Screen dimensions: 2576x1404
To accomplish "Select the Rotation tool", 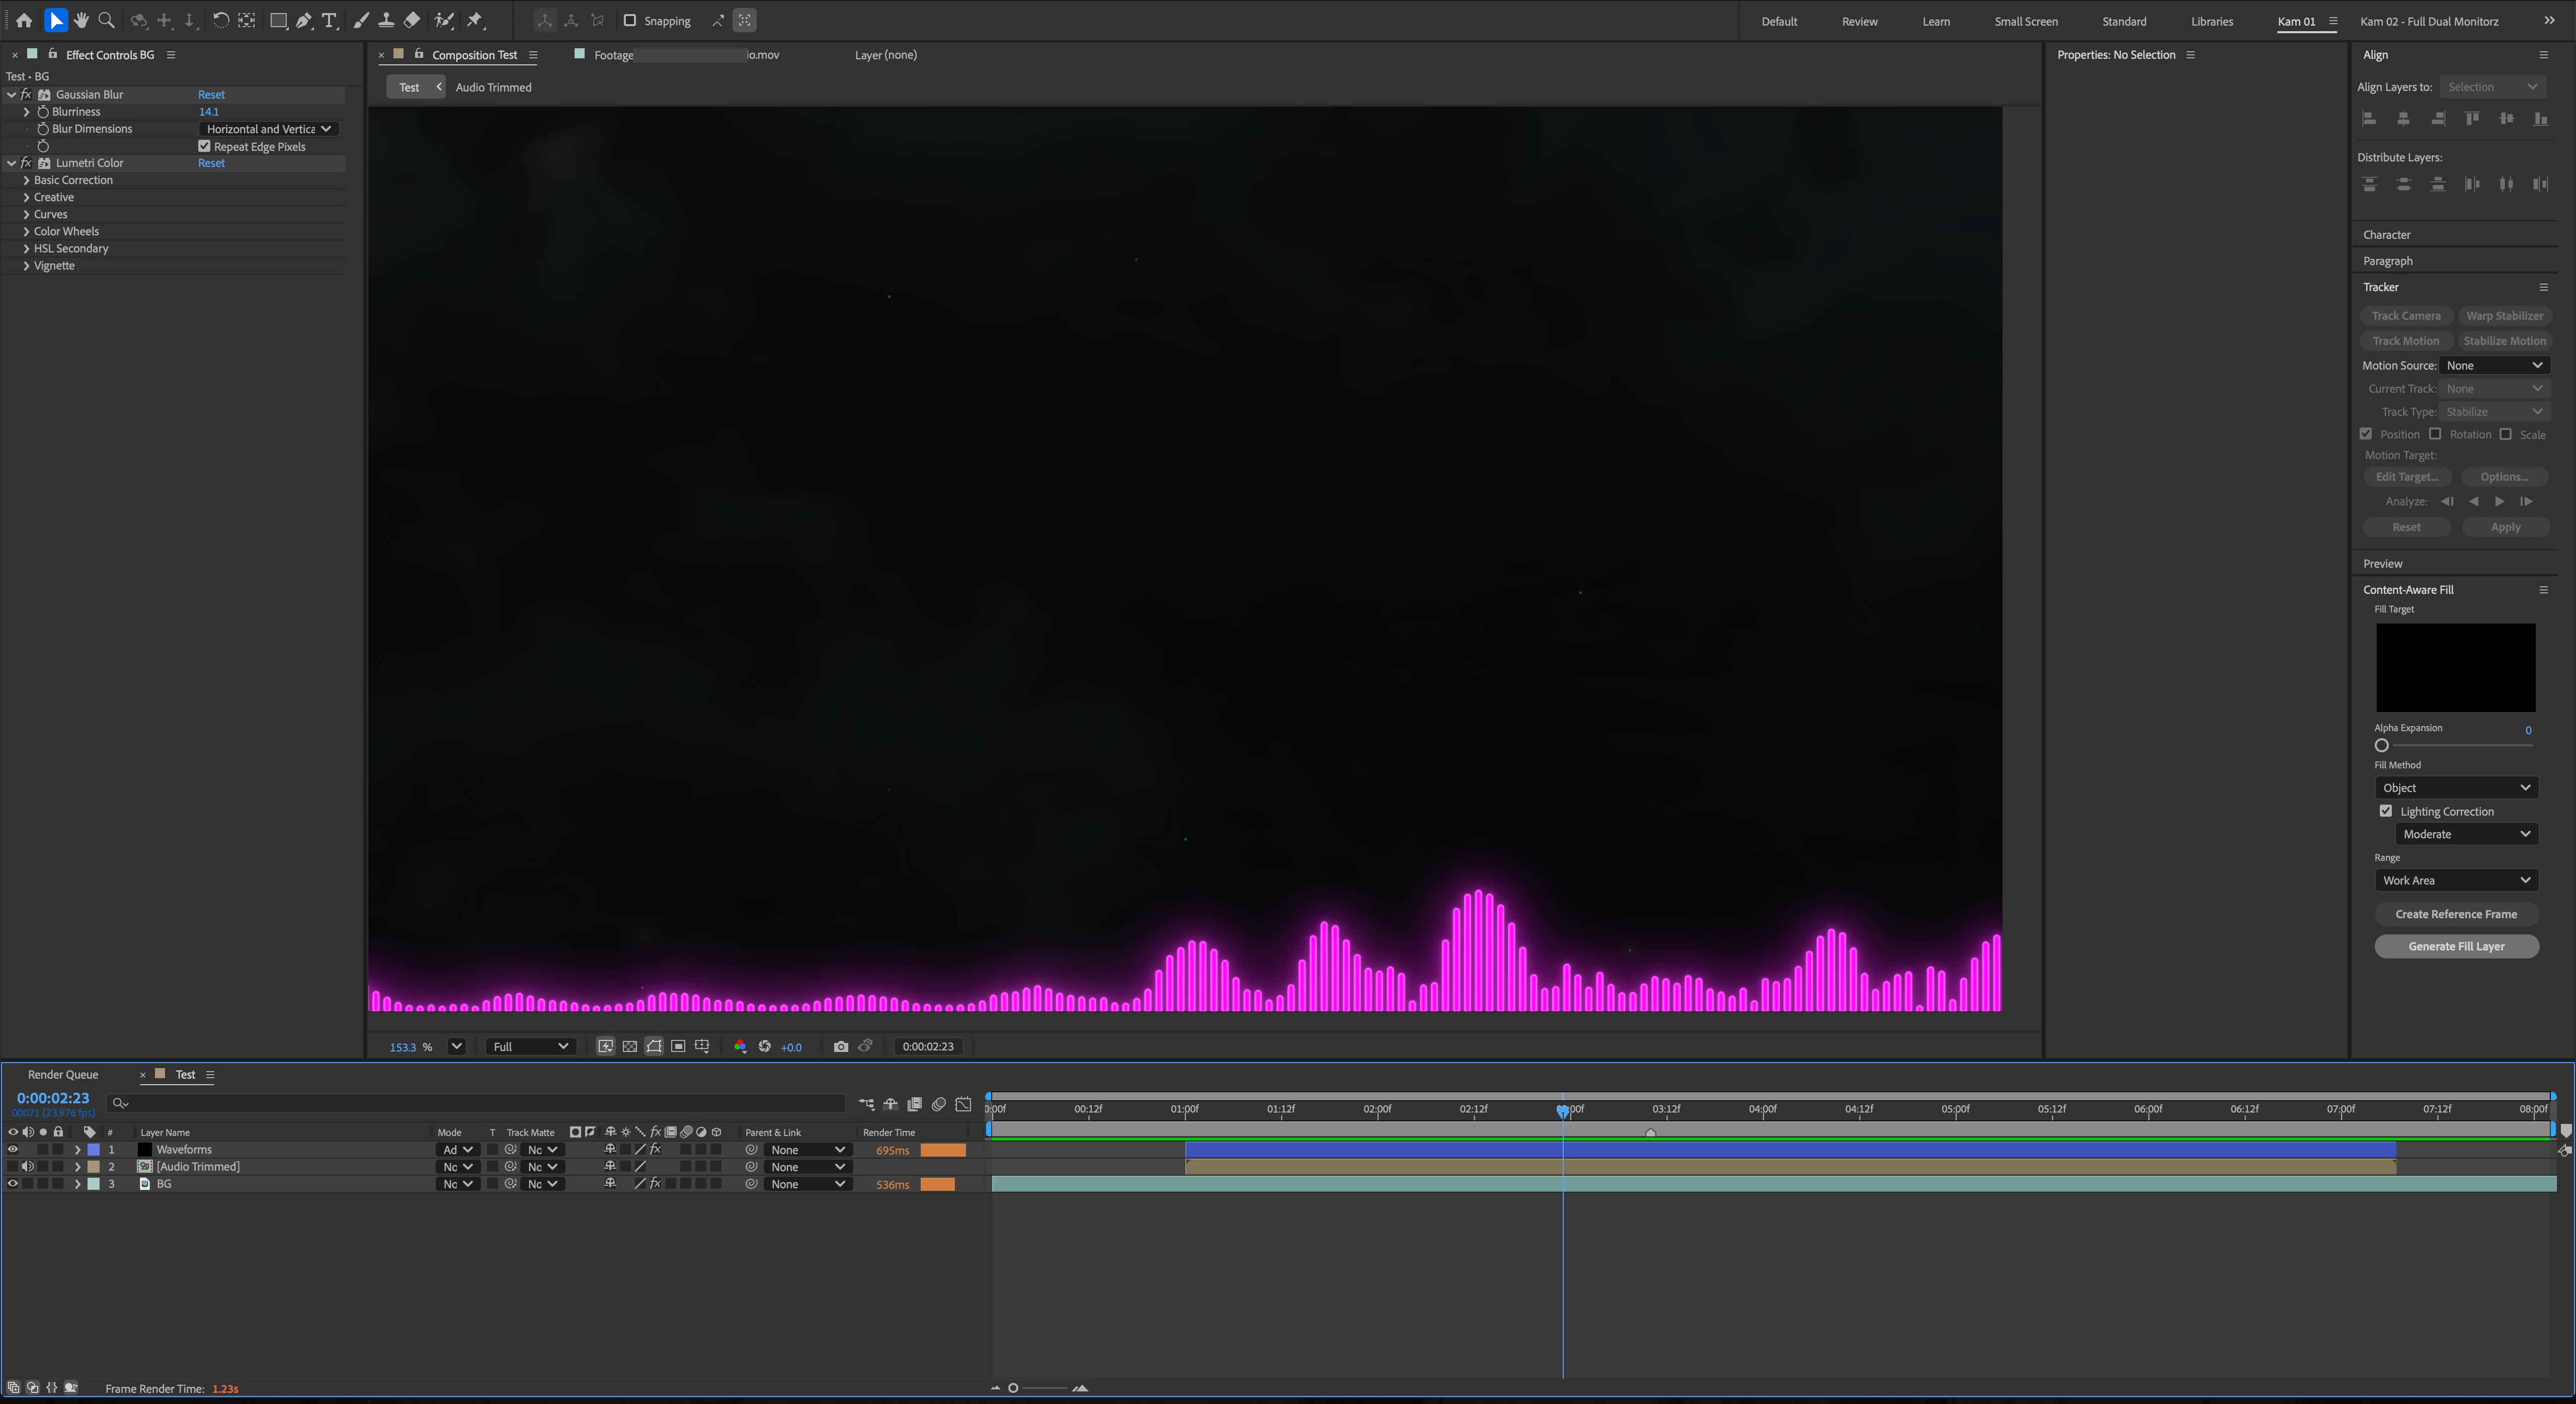I will [x=221, y=20].
